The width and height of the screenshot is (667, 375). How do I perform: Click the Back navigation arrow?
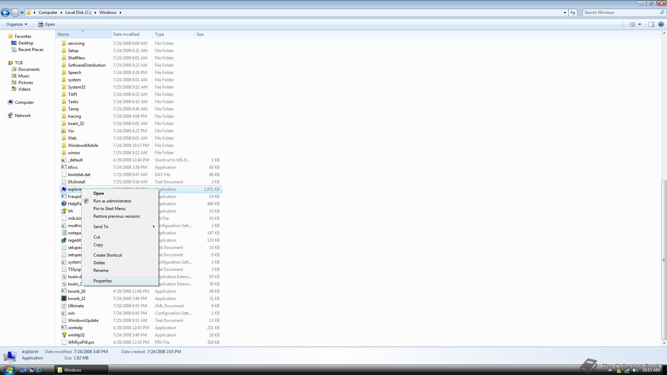[x=5, y=12]
